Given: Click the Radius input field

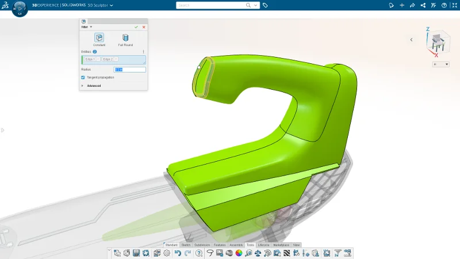Looking at the screenshot, I should (130, 70).
